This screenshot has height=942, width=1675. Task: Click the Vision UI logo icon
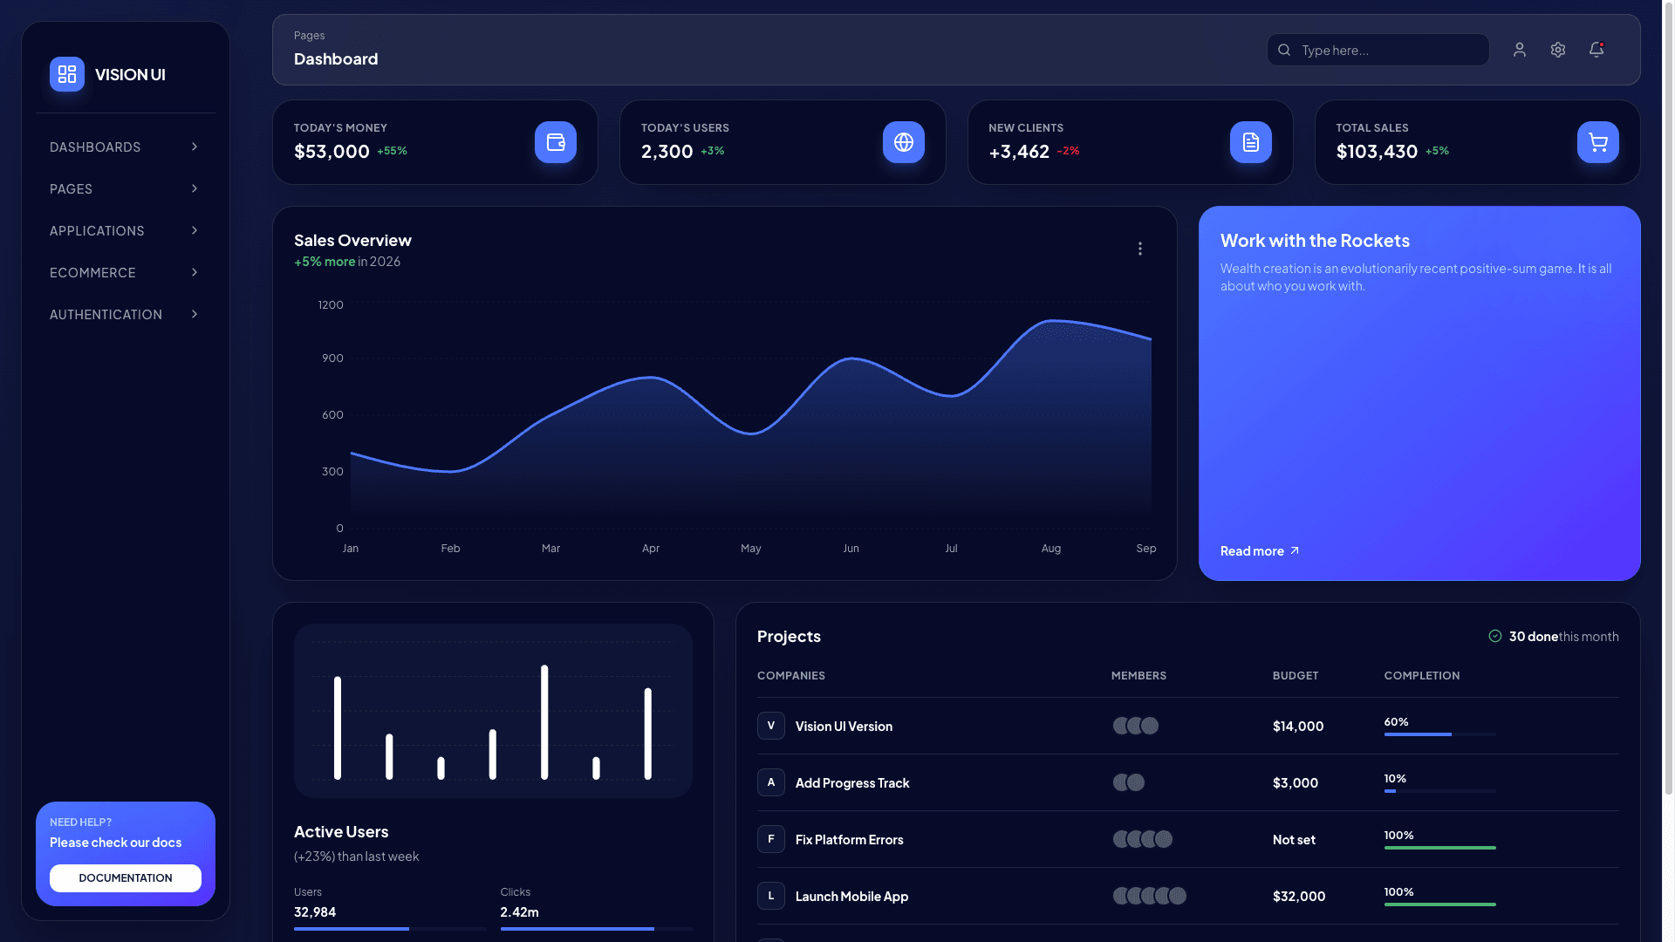[x=67, y=74]
